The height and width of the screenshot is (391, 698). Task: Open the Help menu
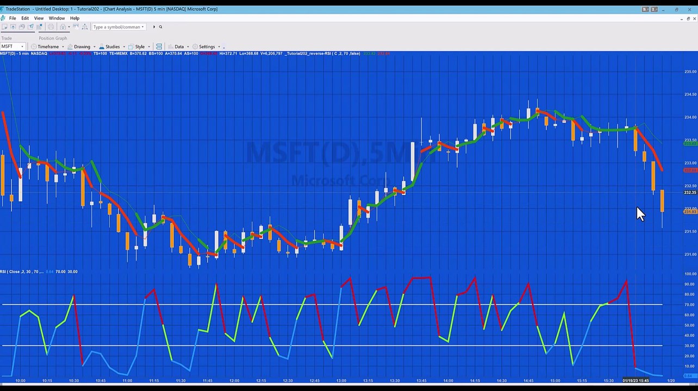(x=74, y=18)
